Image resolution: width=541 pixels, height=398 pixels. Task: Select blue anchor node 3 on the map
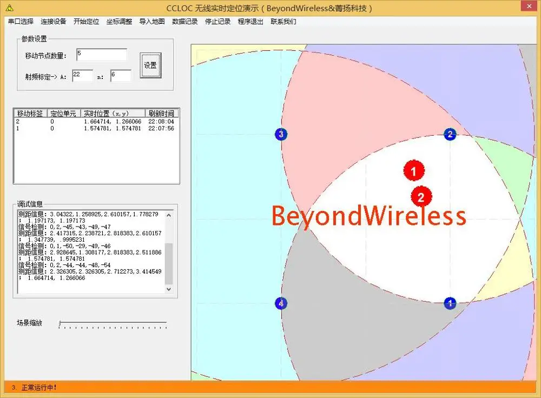pyautogui.click(x=281, y=134)
